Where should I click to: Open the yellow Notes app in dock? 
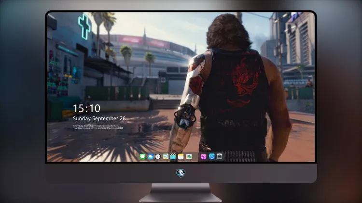pyautogui.click(x=181, y=157)
